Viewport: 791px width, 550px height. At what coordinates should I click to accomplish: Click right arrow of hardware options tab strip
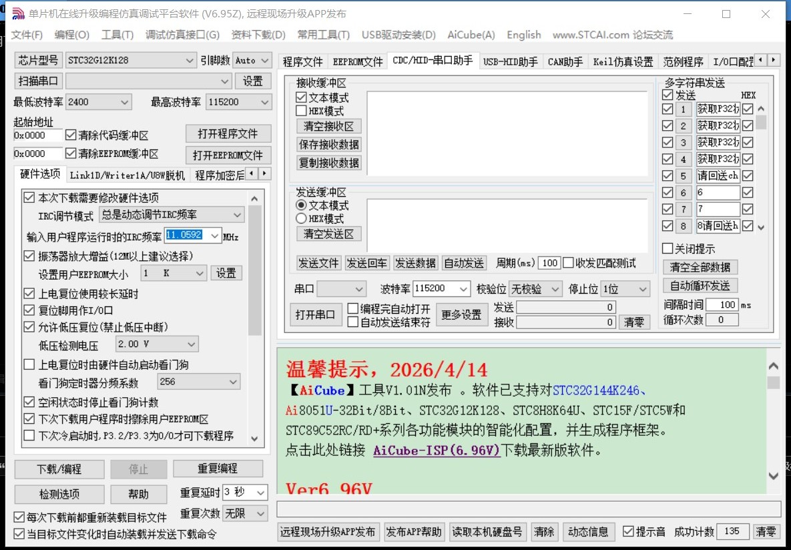[x=264, y=174]
